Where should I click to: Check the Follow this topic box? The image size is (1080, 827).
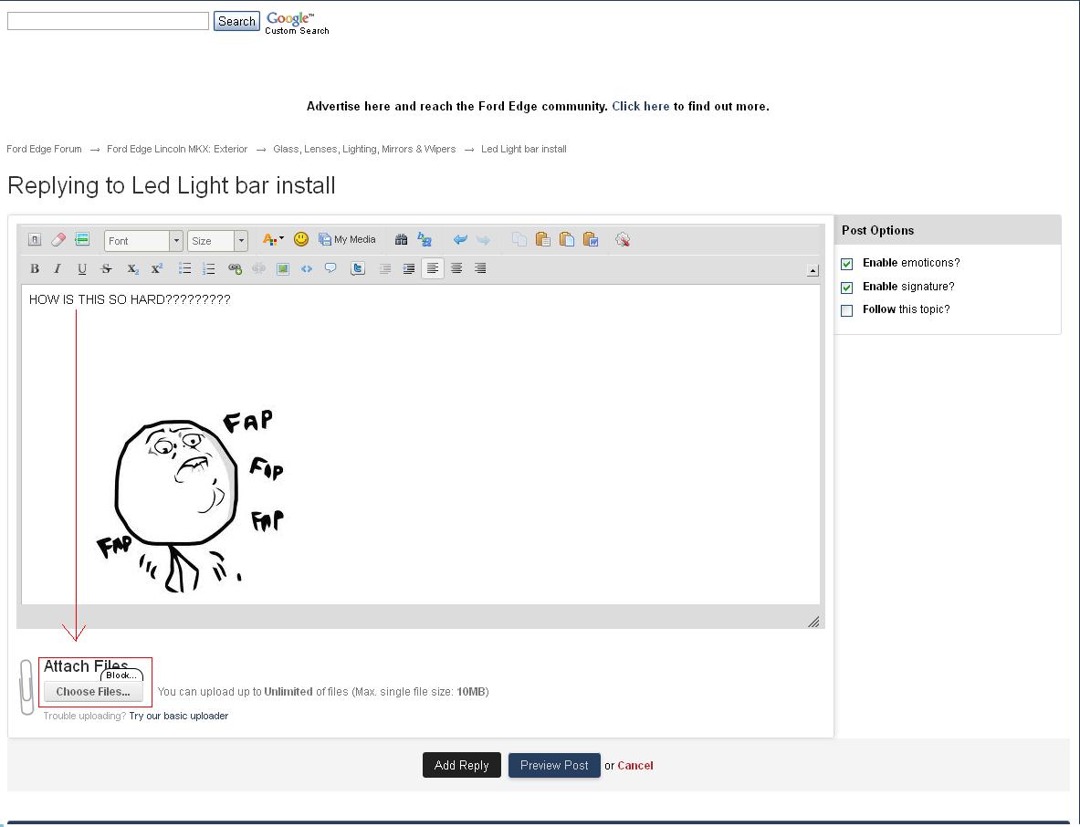point(847,310)
